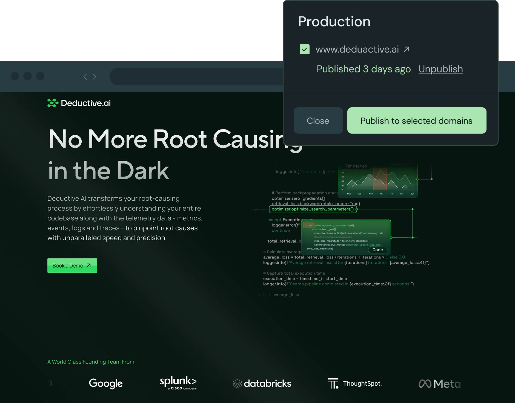
Task: Go forward with browser forward arrow
Action: [x=95, y=77]
